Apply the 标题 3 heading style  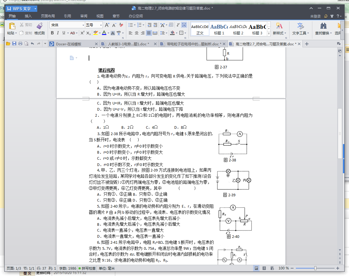pyautogui.click(x=257, y=29)
